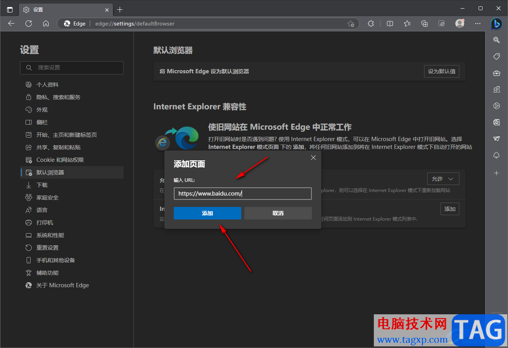This screenshot has height=348, width=508.
Task: Open the Shopping tag icon in sidebar
Action: (x=496, y=56)
